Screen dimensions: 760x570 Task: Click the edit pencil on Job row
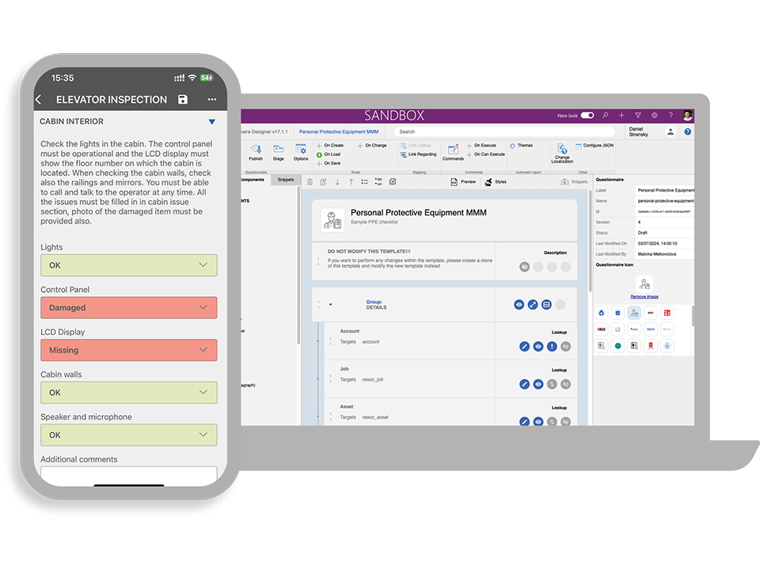(x=524, y=385)
